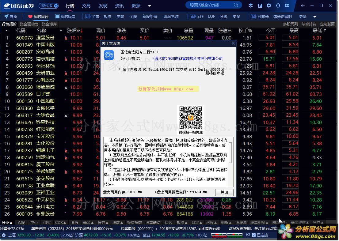This screenshot has width=339, height=241.
Task: Switch to 资金驱动力 tab
Action: pos(29,24)
